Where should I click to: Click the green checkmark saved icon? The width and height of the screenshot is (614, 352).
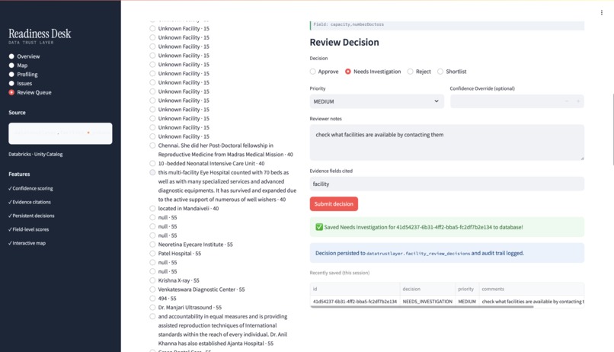tap(319, 227)
